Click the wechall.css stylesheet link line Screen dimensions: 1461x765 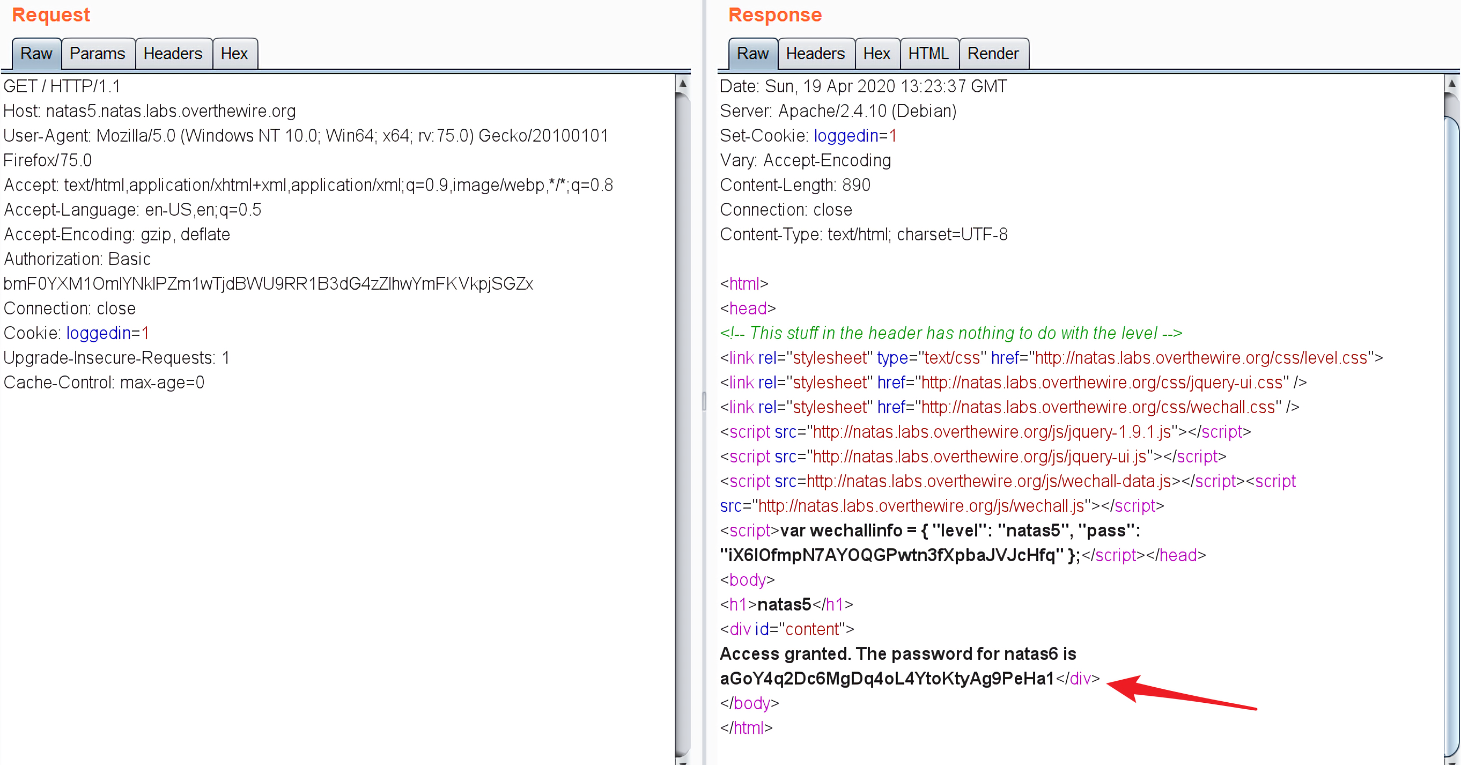point(1010,407)
